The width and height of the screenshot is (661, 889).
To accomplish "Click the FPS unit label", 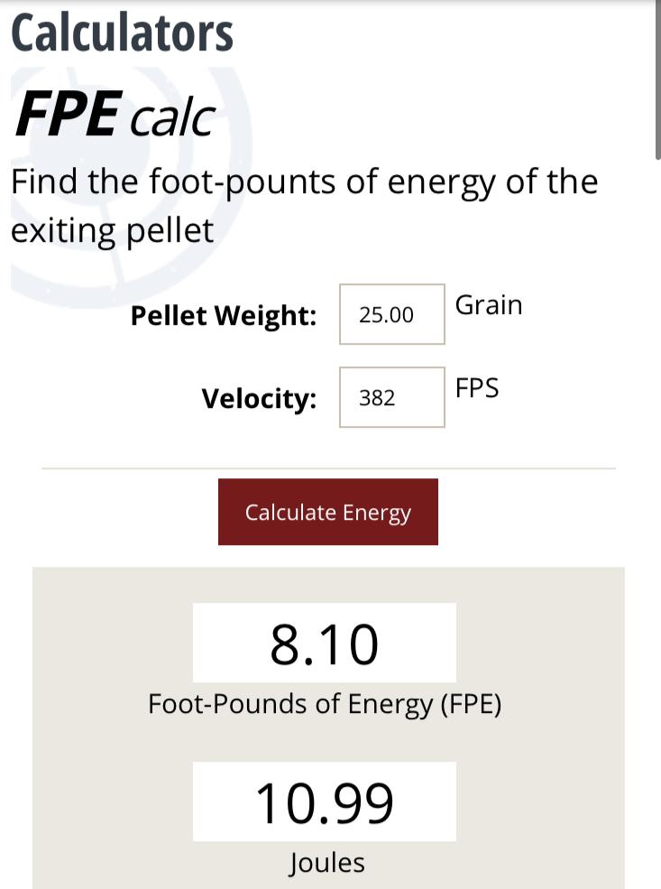I will (477, 388).
